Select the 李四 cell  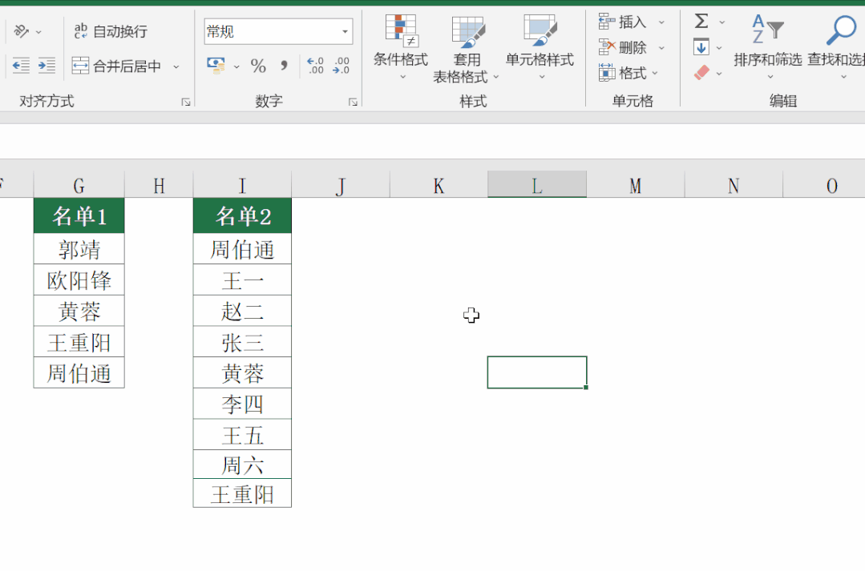pyautogui.click(x=242, y=404)
